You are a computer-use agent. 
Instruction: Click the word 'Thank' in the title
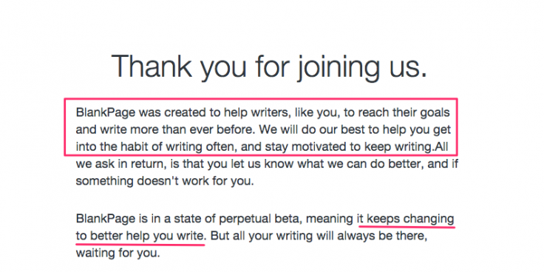tap(152, 66)
